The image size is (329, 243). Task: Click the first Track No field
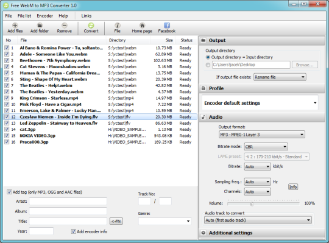(x=144, y=201)
